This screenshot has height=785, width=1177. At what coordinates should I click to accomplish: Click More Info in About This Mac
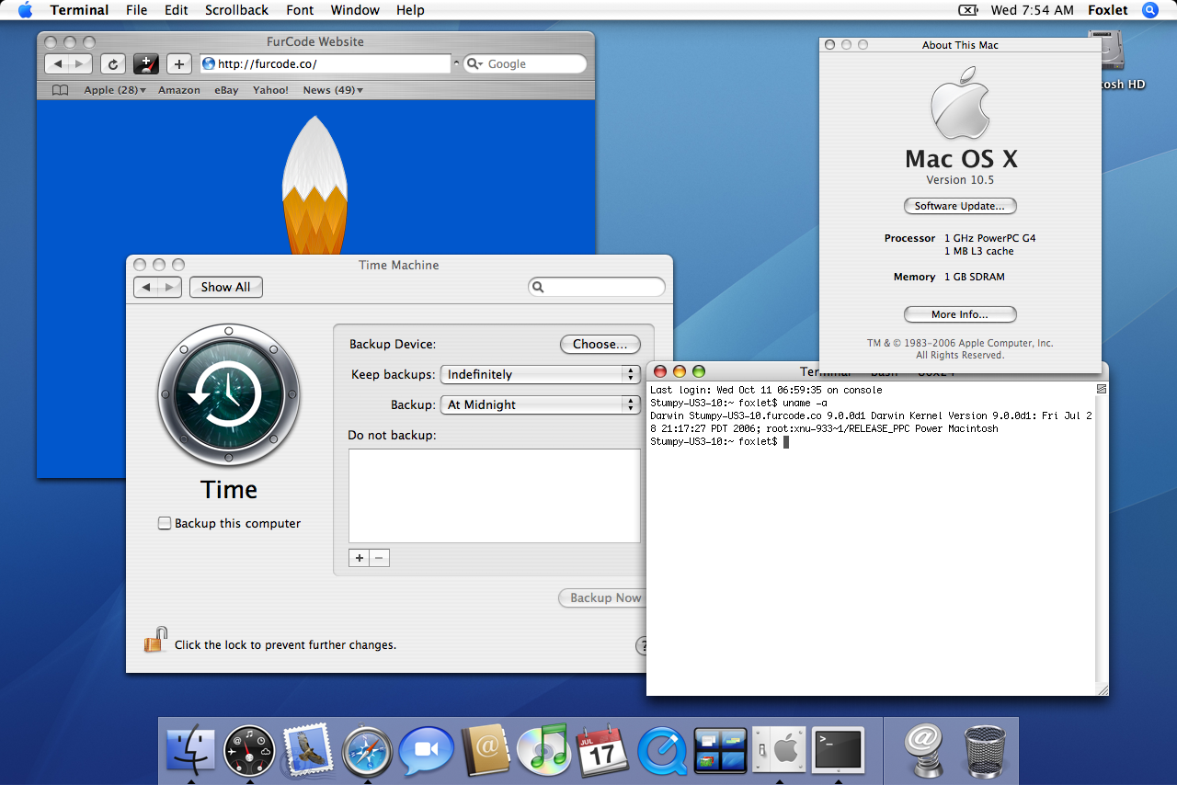(x=960, y=314)
